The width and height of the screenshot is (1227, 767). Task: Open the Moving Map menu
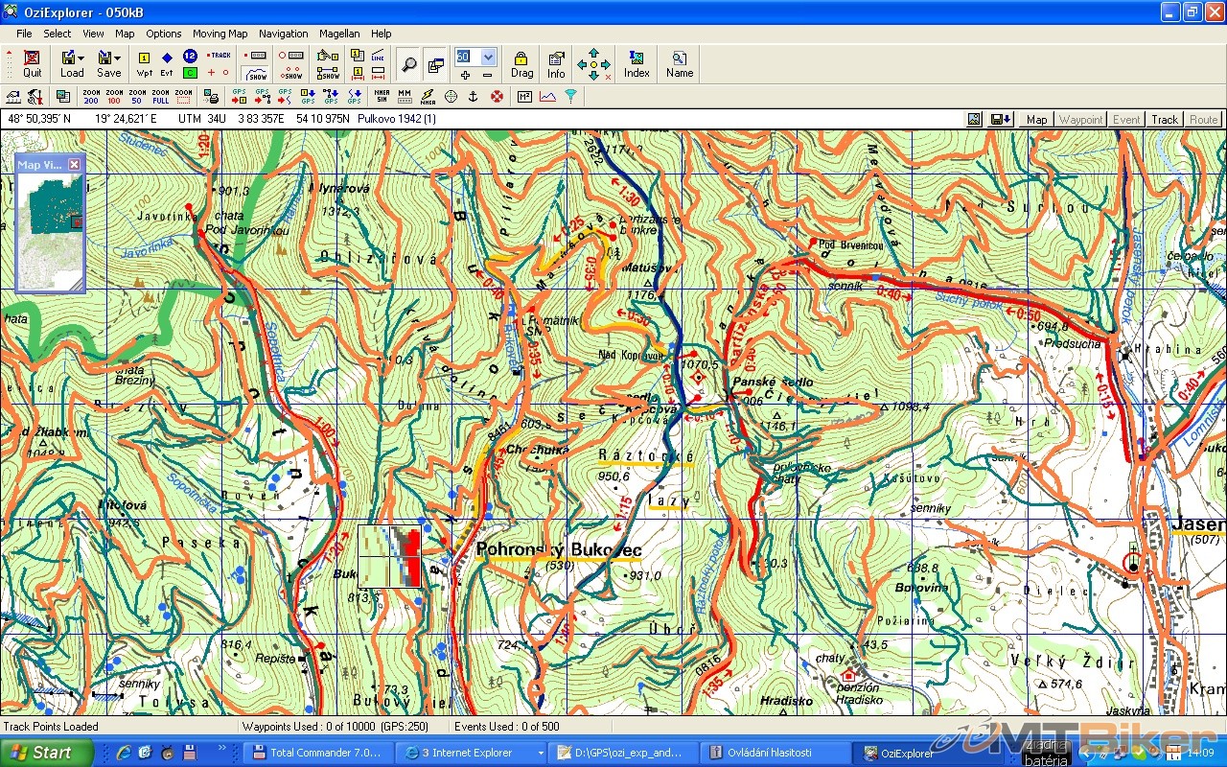pyautogui.click(x=220, y=34)
